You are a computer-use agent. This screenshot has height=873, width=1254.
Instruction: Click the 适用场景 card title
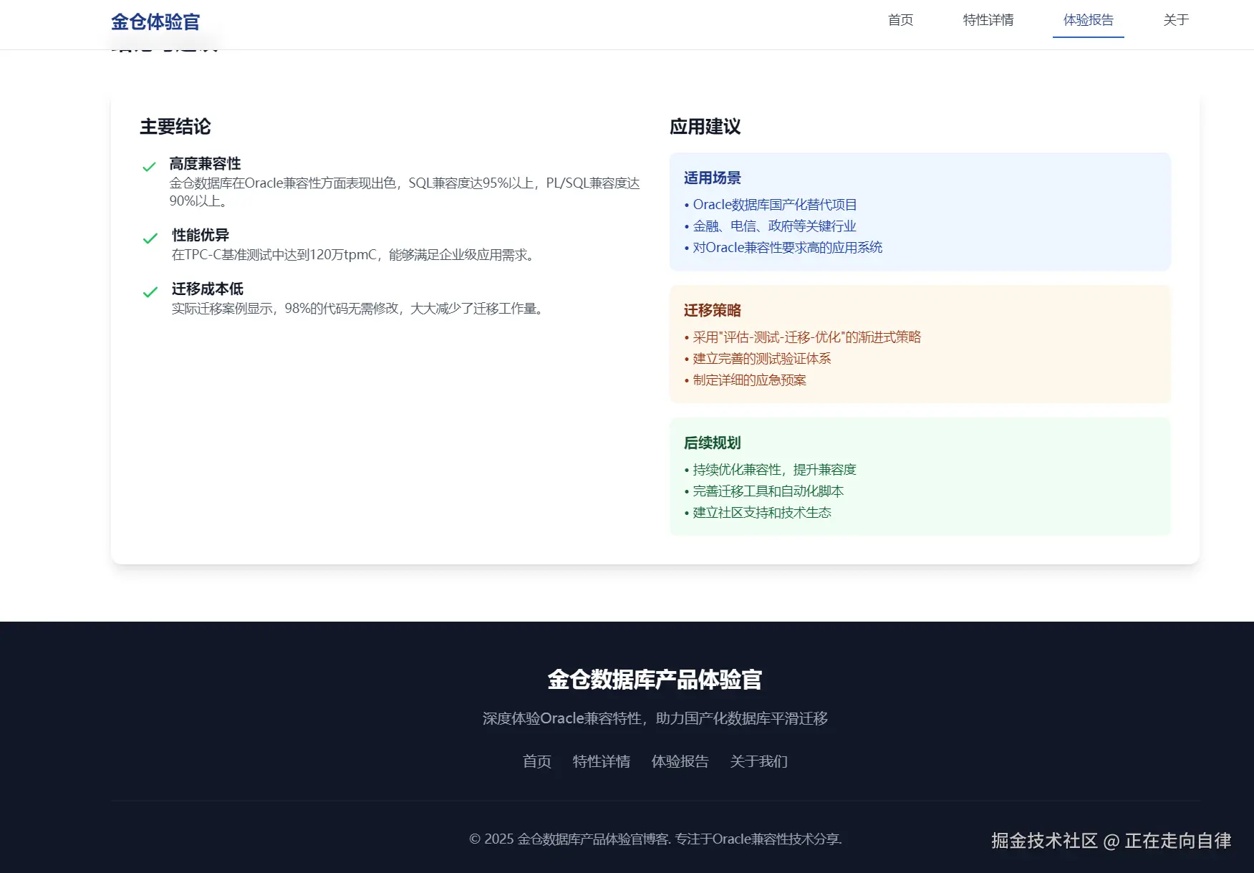point(713,178)
